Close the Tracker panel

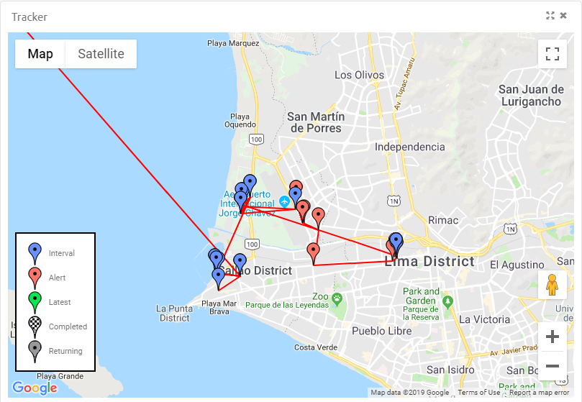[563, 16]
